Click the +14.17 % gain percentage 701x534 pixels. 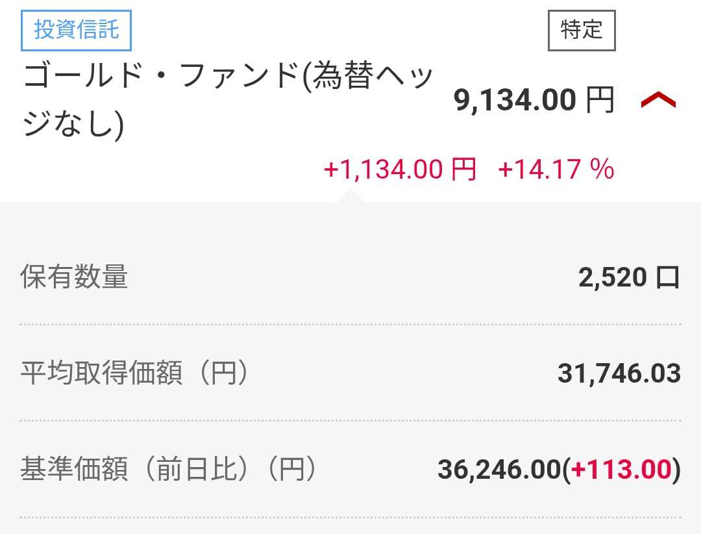[x=556, y=170]
